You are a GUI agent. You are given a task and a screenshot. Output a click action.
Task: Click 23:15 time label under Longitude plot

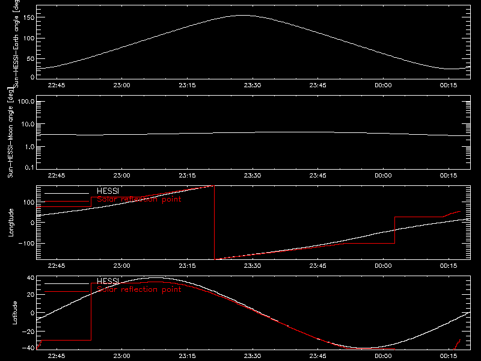(x=187, y=266)
